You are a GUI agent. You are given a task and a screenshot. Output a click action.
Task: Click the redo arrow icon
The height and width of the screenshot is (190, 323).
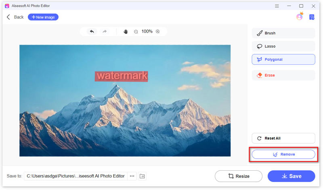(105, 31)
